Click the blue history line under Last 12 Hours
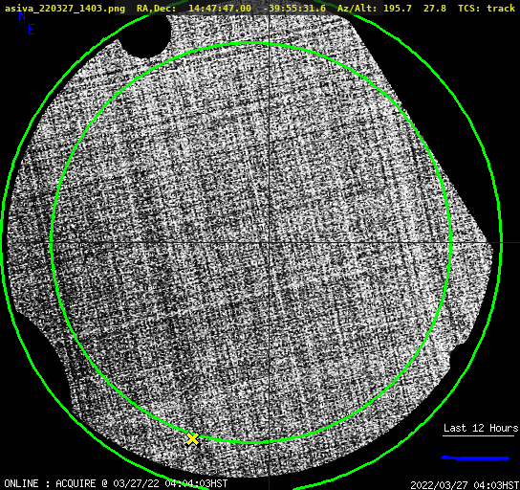The width and height of the screenshot is (520, 490). [x=476, y=458]
